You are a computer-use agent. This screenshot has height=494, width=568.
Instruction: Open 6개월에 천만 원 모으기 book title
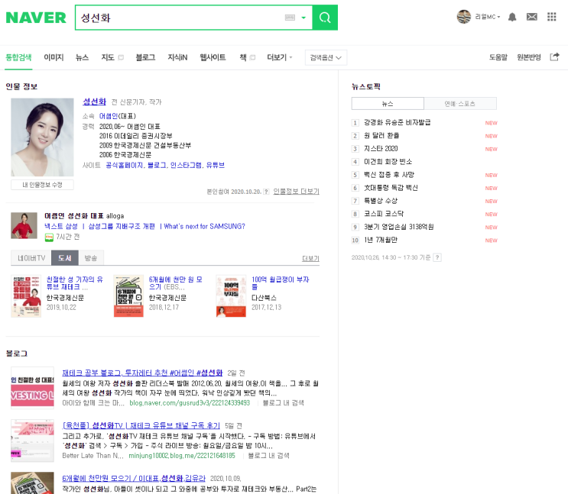click(175, 283)
